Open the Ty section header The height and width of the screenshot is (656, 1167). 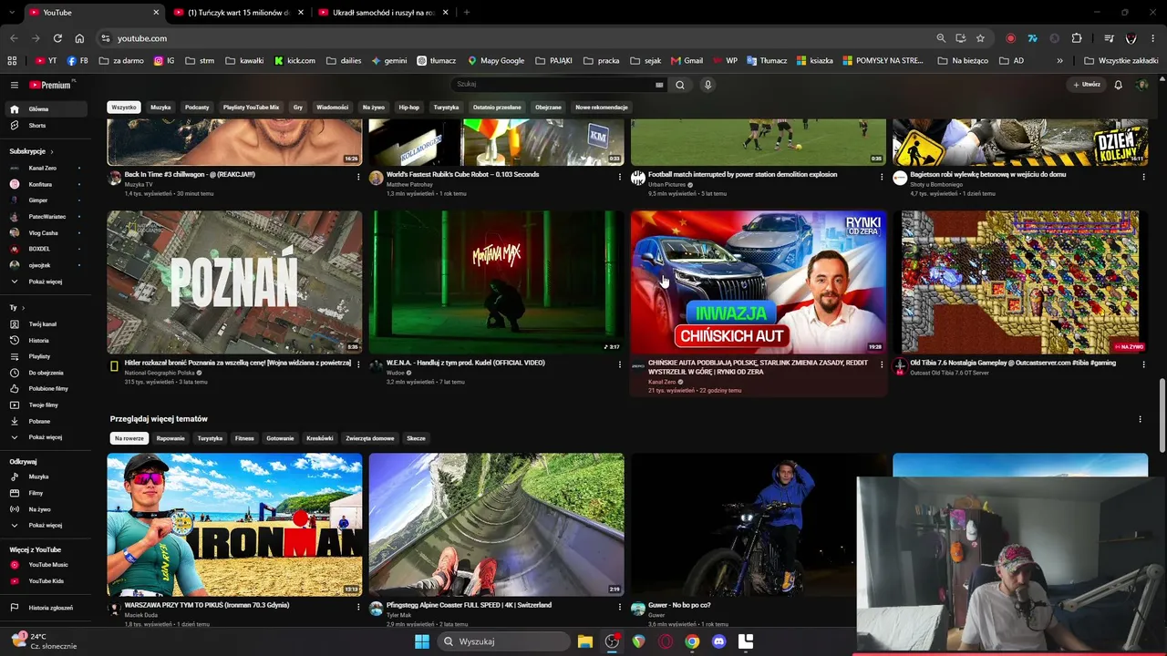[x=17, y=308]
